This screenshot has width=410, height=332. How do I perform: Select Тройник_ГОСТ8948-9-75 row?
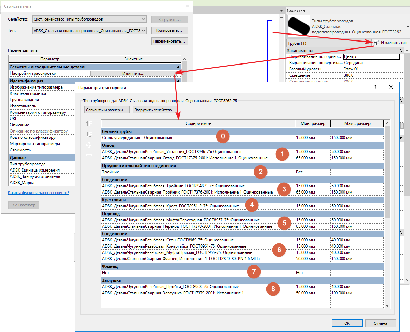(242, 186)
